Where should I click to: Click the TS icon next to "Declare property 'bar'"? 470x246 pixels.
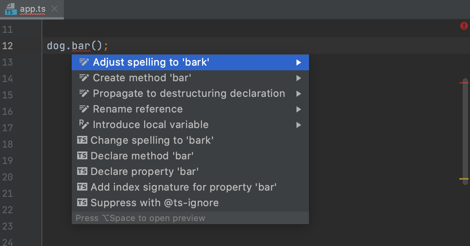tap(83, 171)
